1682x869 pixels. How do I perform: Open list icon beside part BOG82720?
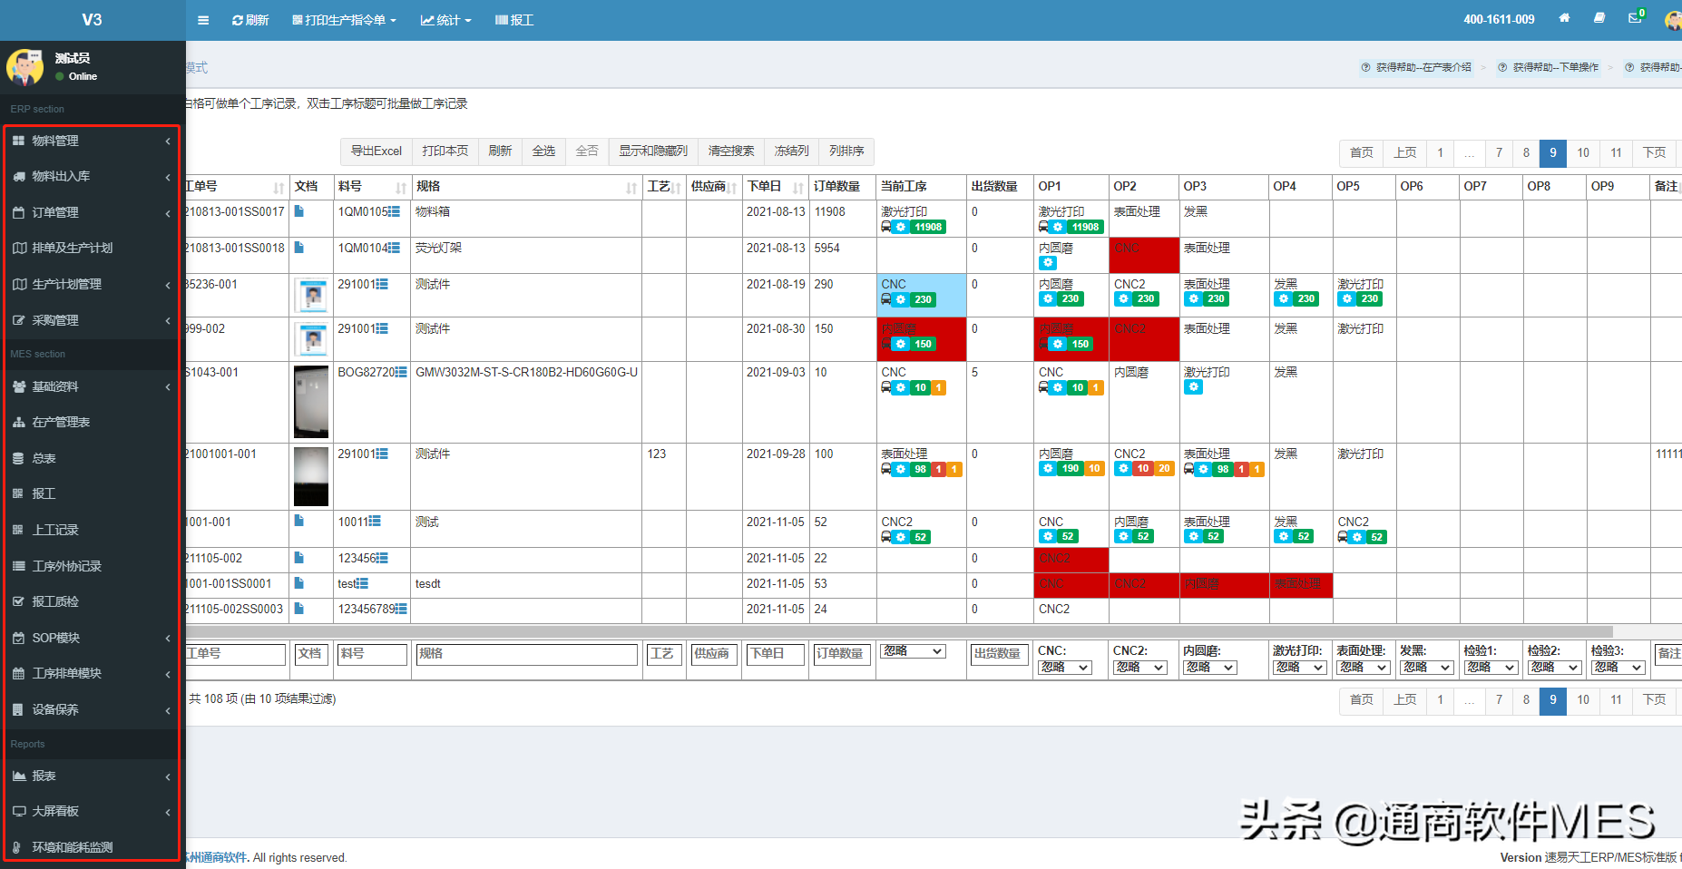pos(401,372)
